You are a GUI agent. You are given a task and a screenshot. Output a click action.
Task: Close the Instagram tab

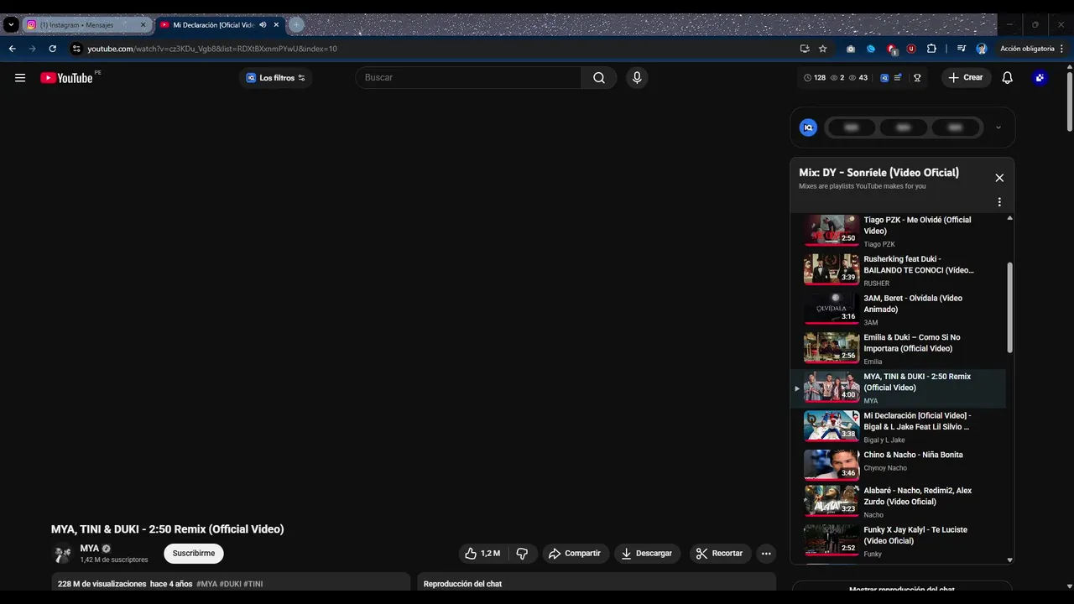(x=143, y=25)
